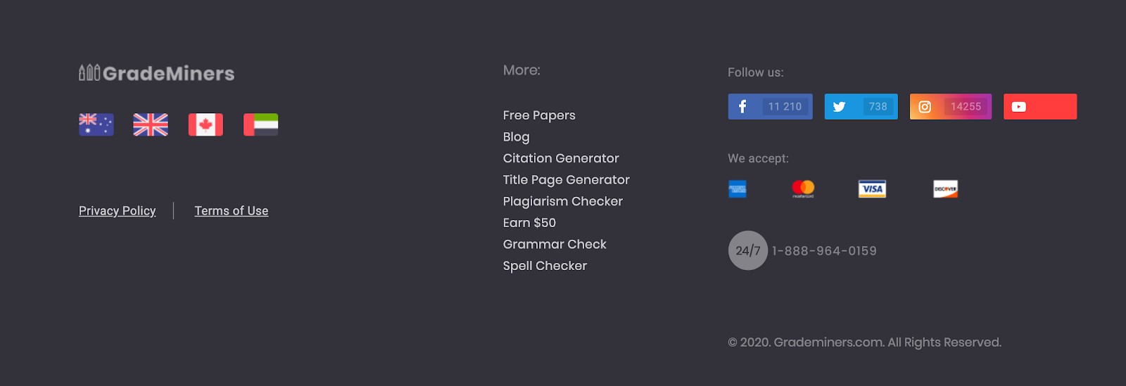Click the 1-888-964-0159 phone number

click(824, 251)
